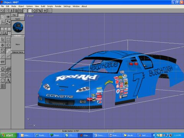Open the Build menu
The image size is (184, 138).
[x=43, y=6]
